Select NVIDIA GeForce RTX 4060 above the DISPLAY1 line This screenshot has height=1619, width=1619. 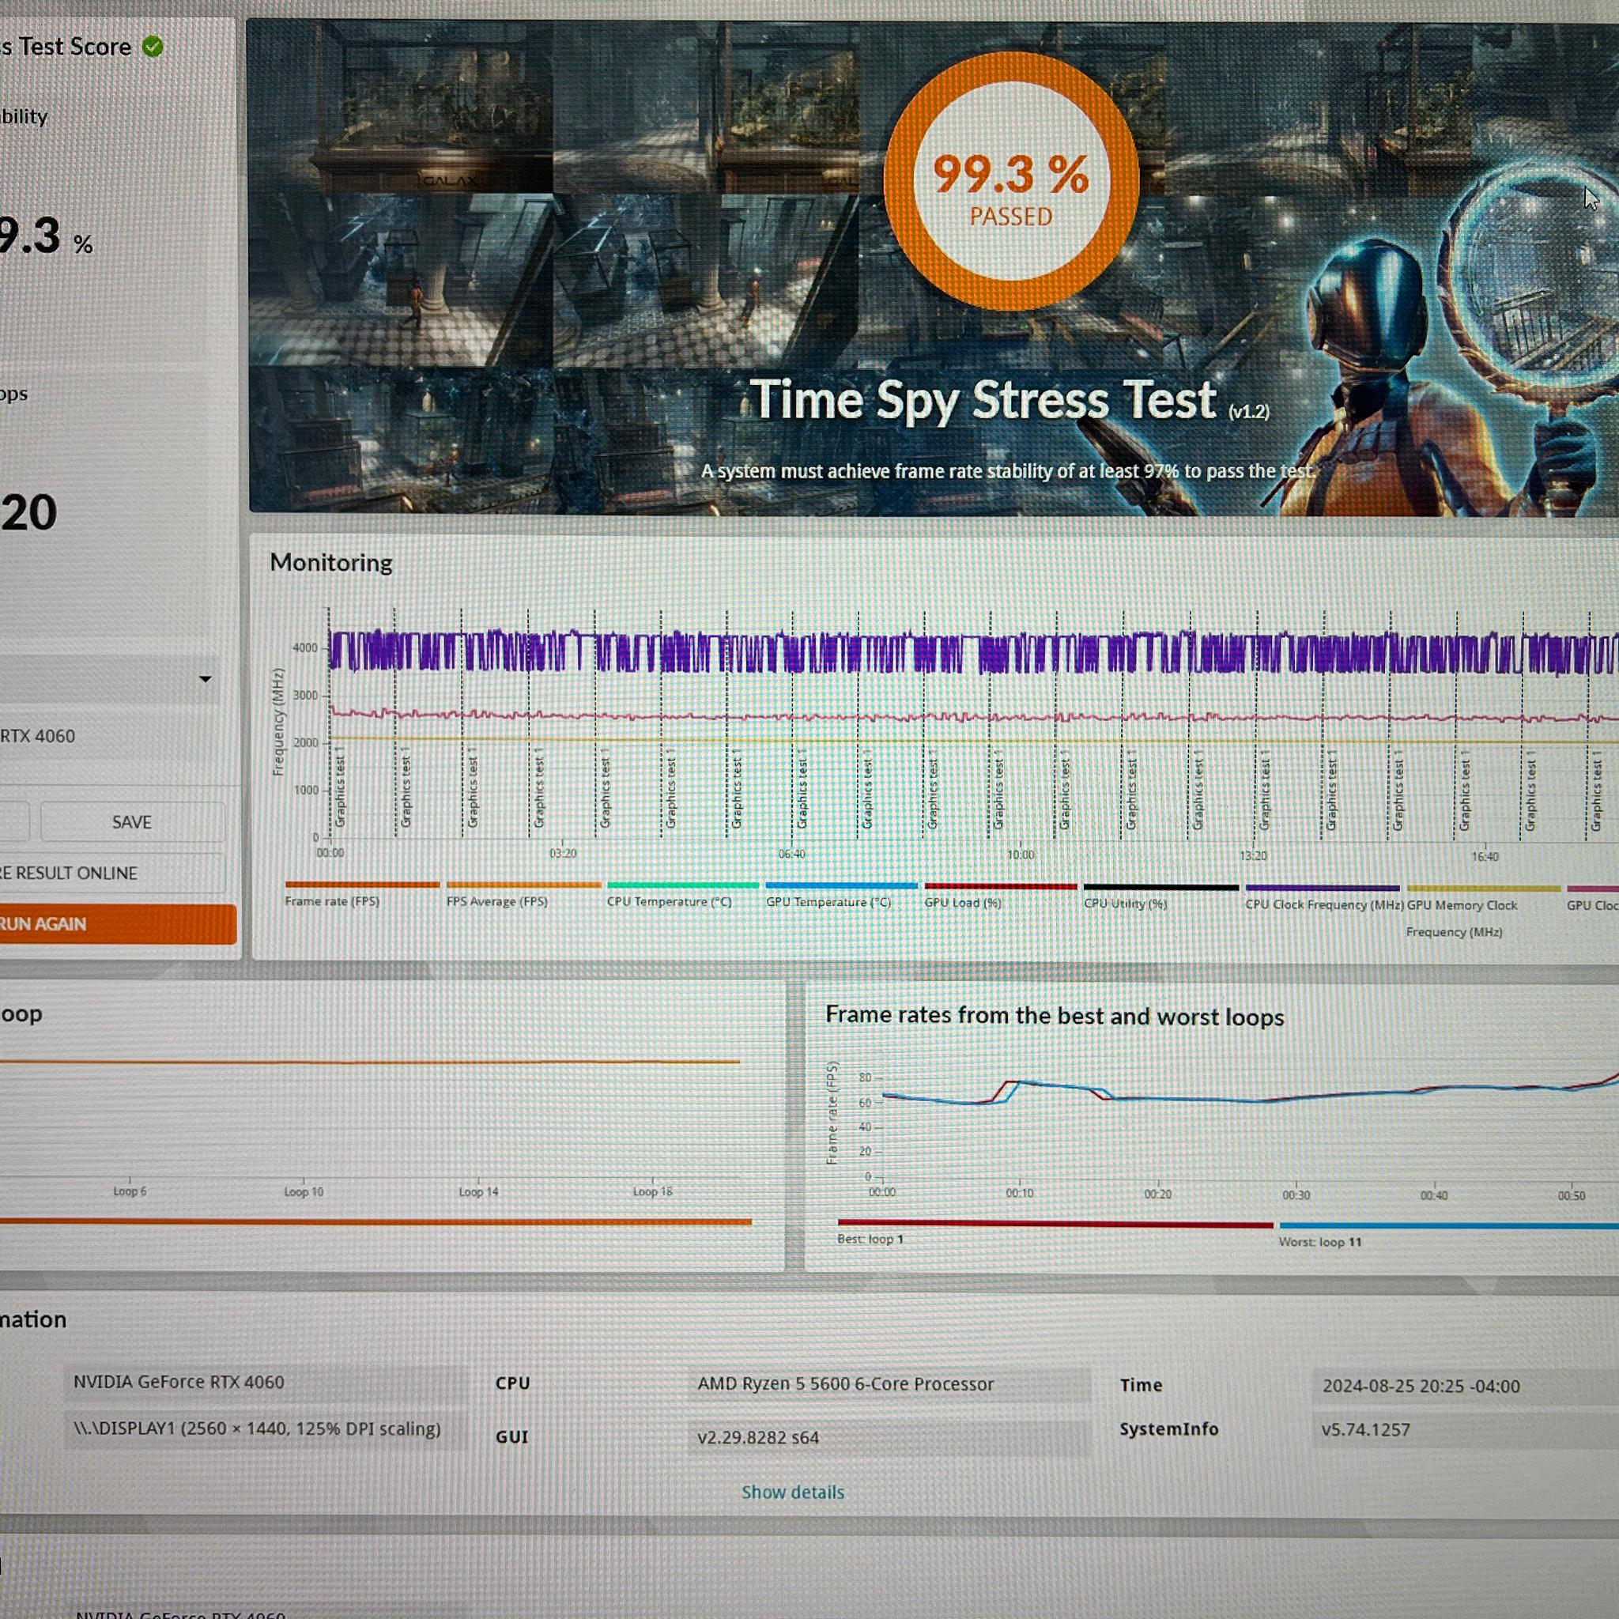click(179, 1382)
